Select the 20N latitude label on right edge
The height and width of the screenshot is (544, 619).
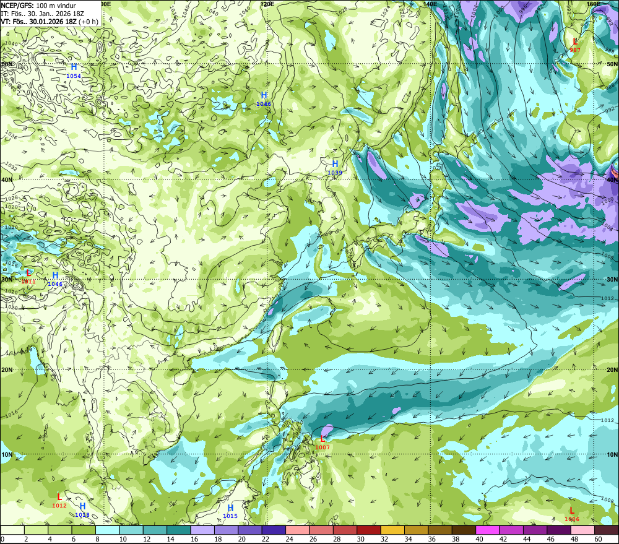click(x=612, y=370)
